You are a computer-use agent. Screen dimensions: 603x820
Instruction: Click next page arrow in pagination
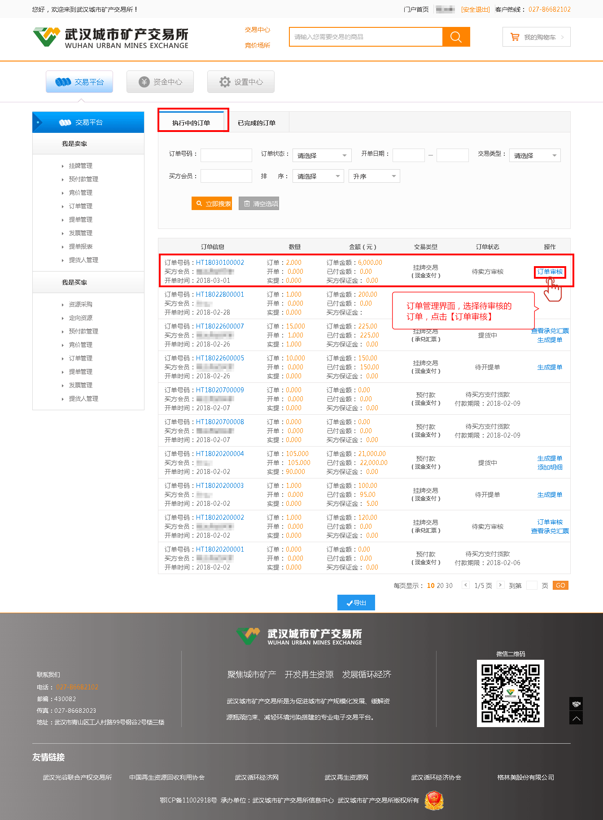point(500,585)
